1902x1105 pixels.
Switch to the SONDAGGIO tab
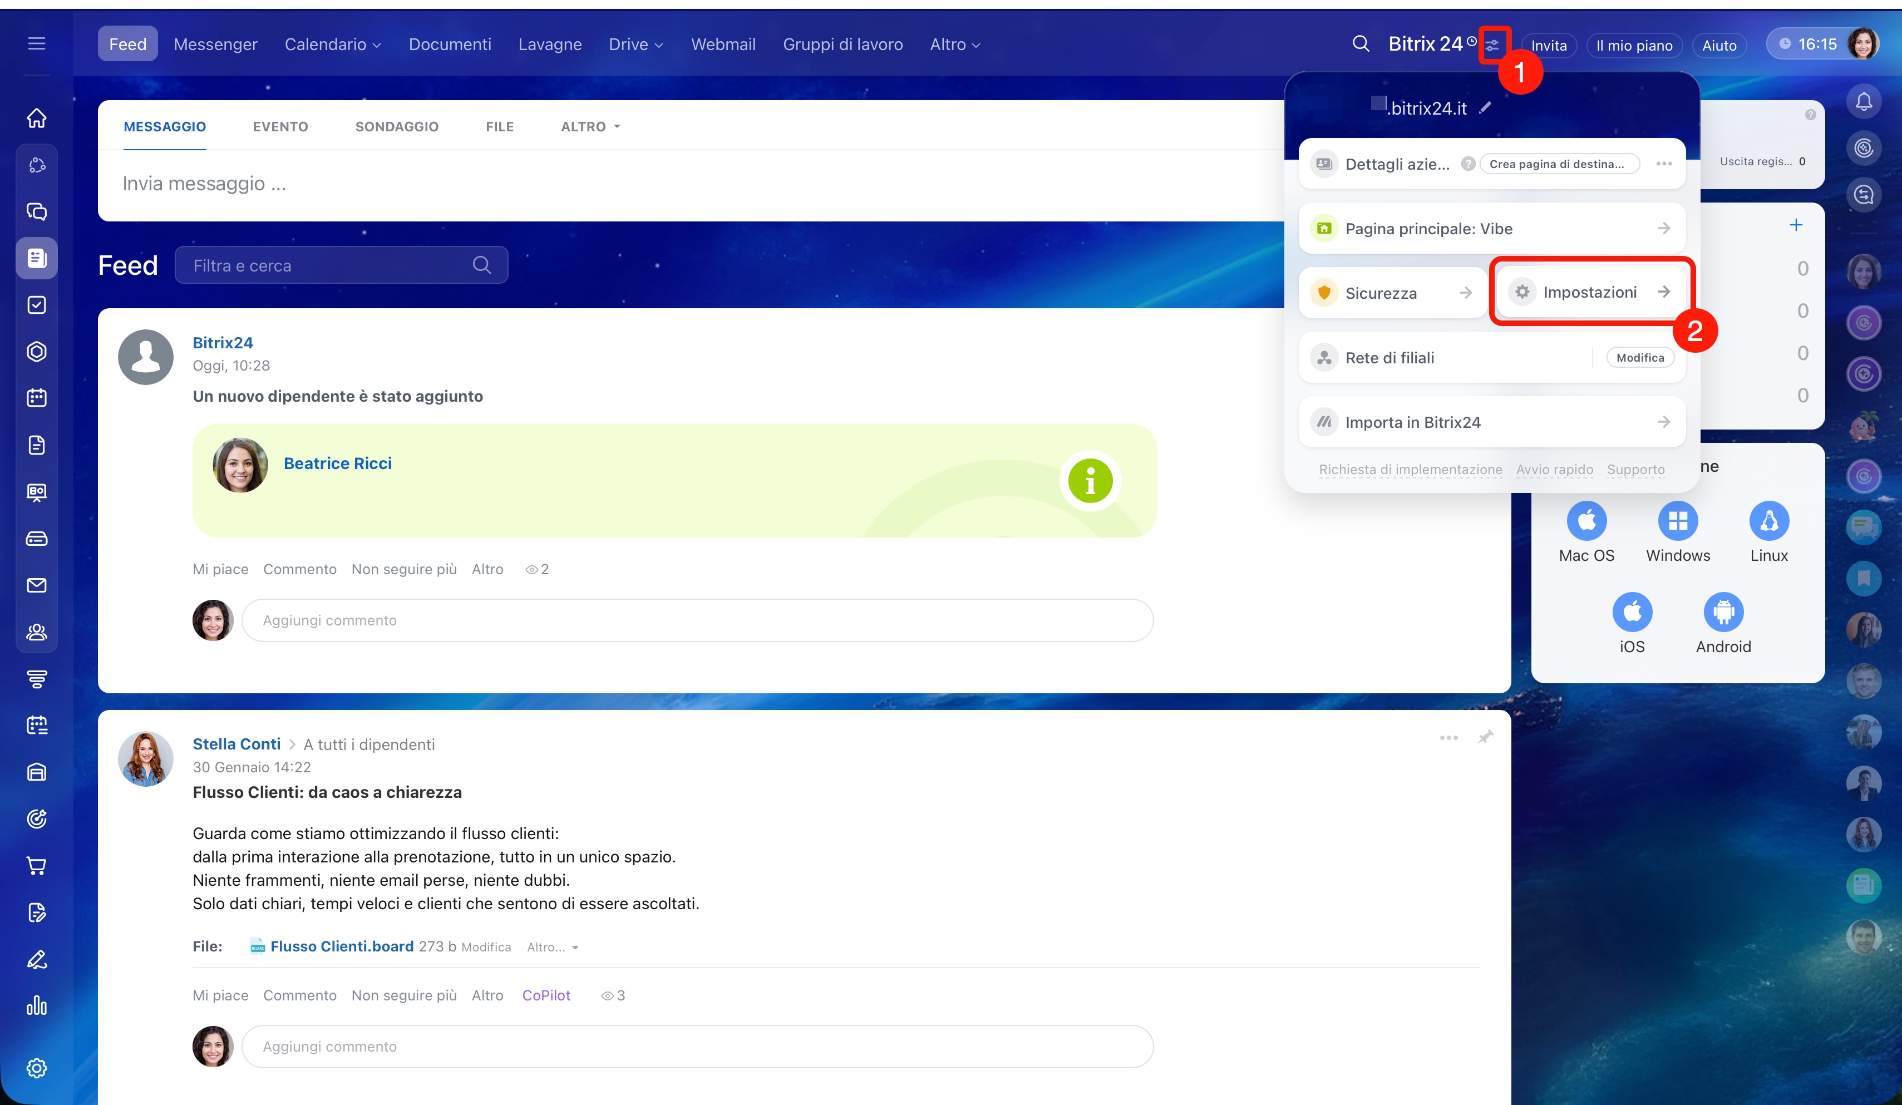tap(396, 127)
